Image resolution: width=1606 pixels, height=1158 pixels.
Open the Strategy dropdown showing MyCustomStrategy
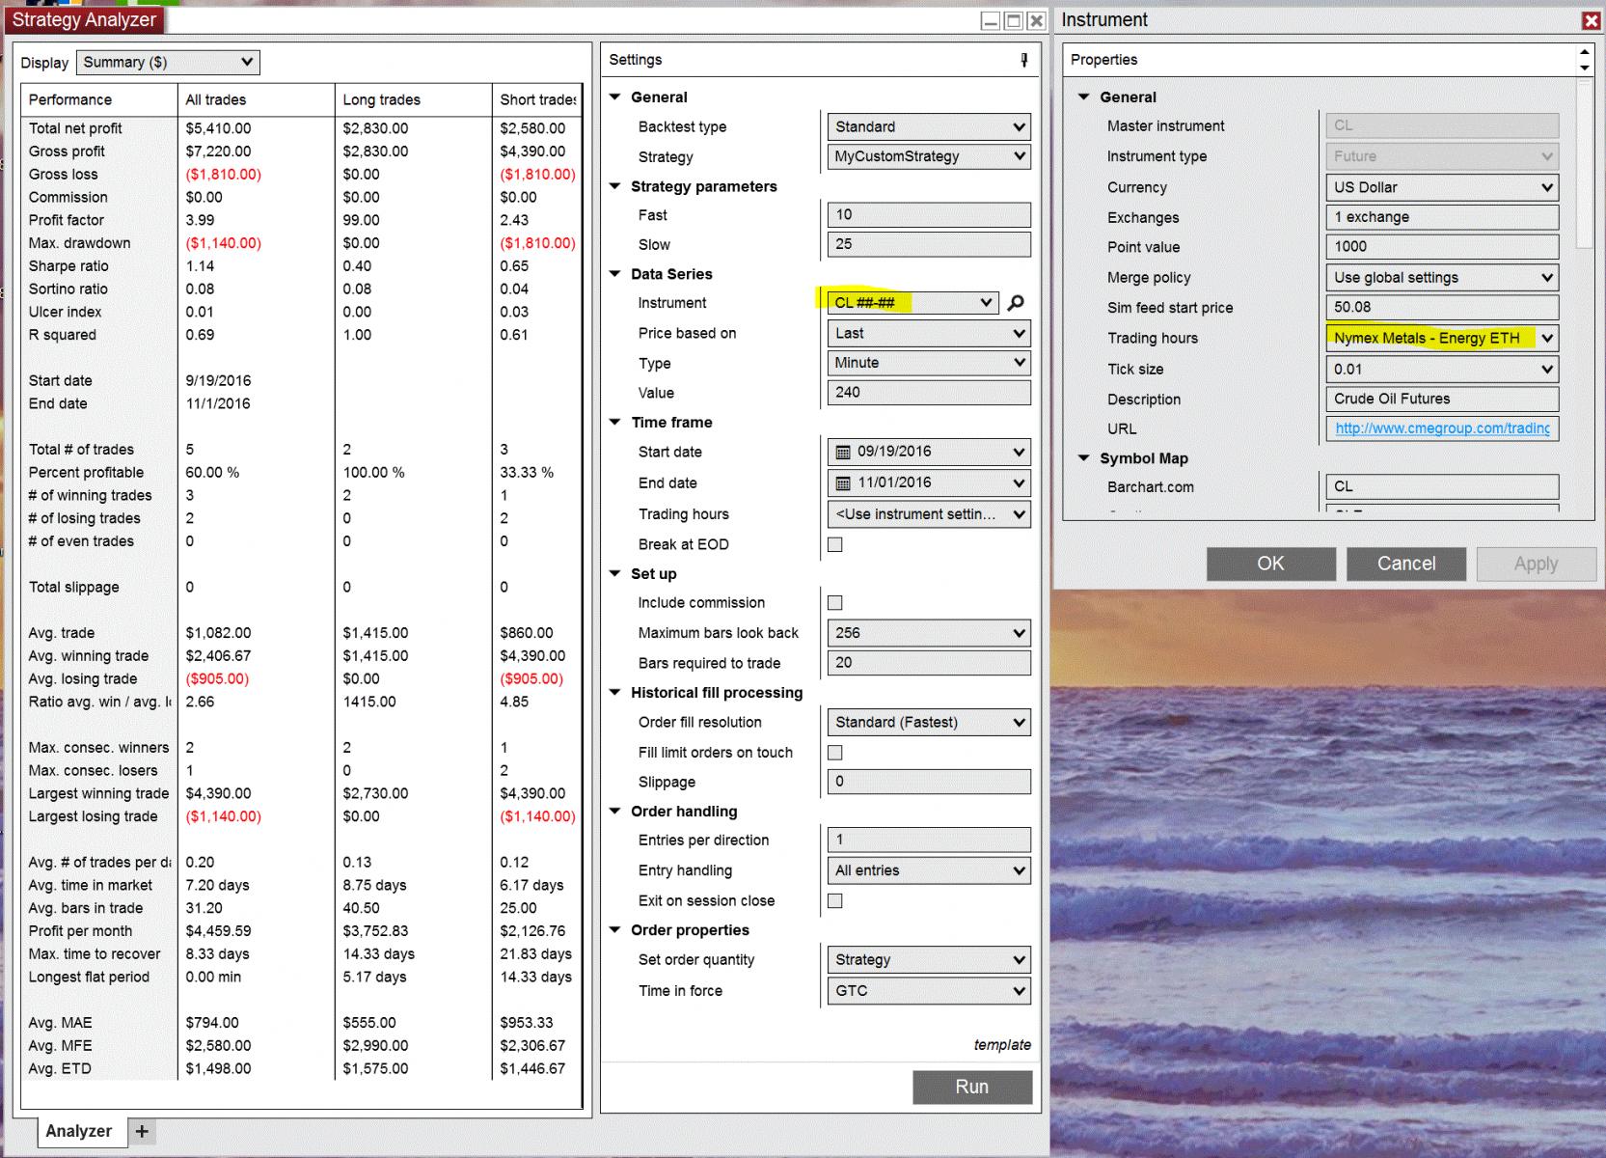coord(928,156)
